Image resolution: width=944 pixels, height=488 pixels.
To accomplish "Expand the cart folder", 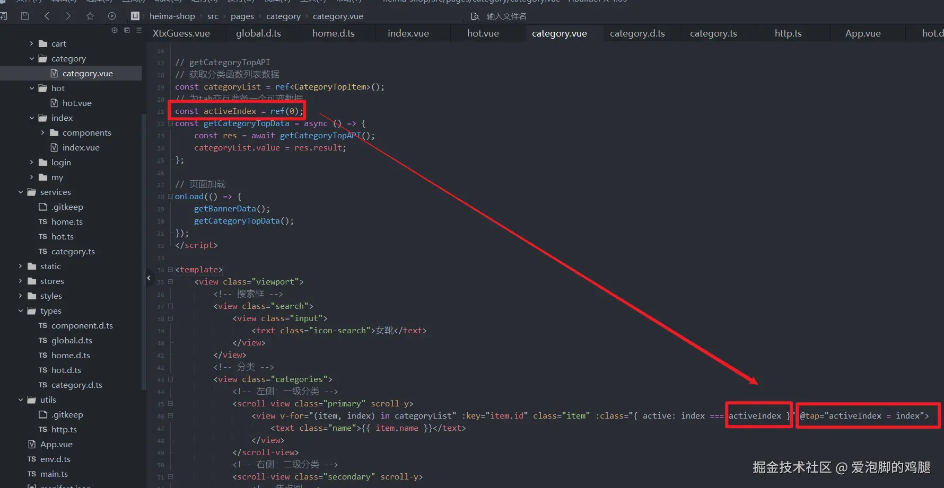I will [31, 43].
